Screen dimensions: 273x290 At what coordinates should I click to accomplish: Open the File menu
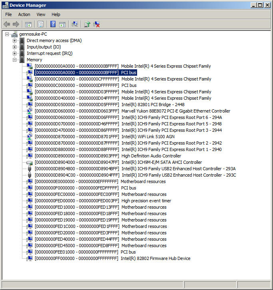[8, 14]
